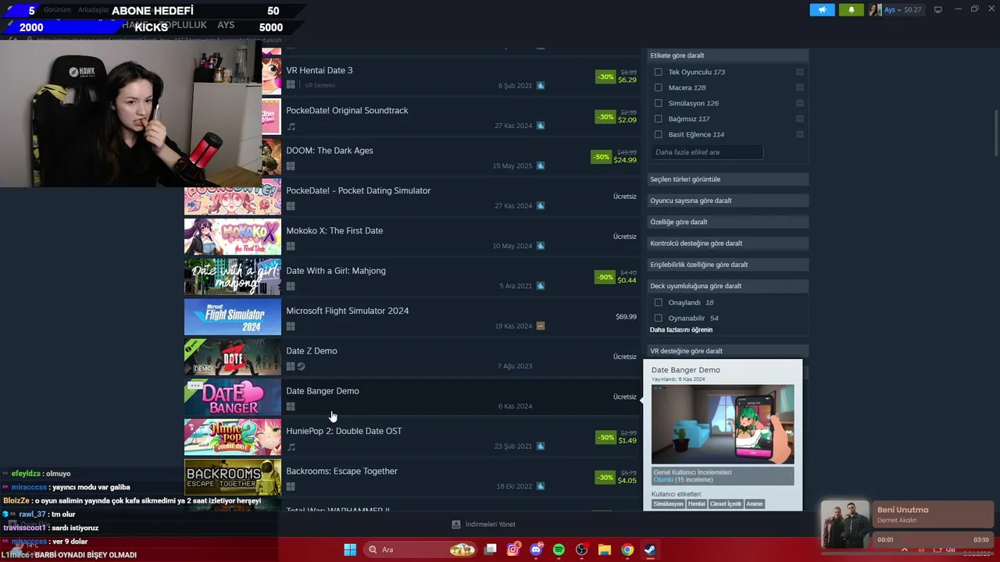Click the icon beside Flight Simulator 2024 date
The image size is (1000, 562).
point(541,326)
